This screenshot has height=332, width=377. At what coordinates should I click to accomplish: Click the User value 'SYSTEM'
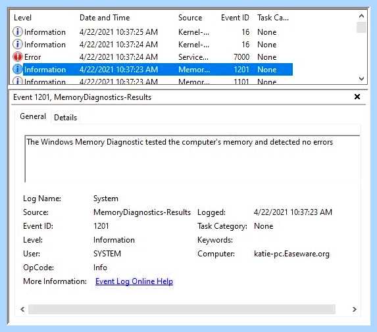point(107,254)
